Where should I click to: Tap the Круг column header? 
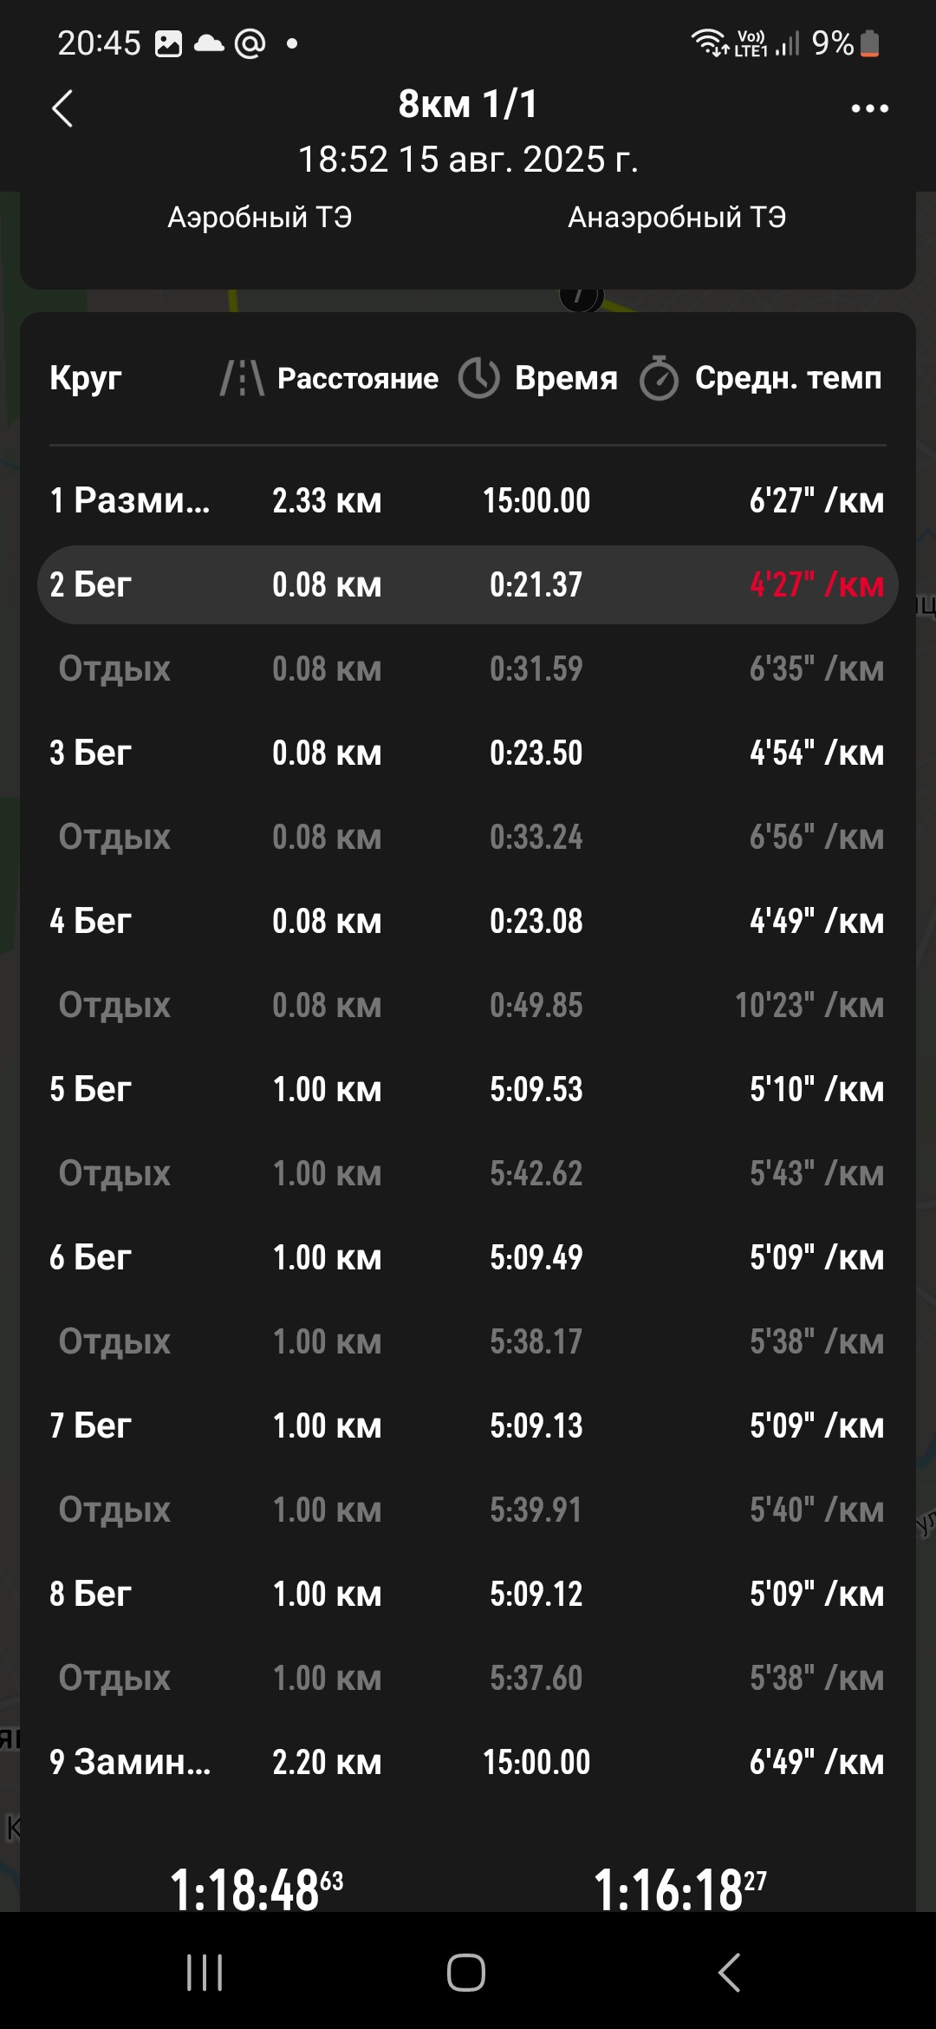tap(85, 378)
